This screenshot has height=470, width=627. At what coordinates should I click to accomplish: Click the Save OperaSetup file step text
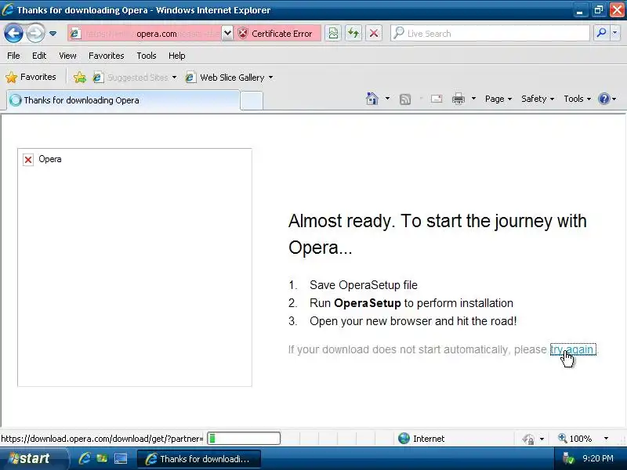click(364, 285)
